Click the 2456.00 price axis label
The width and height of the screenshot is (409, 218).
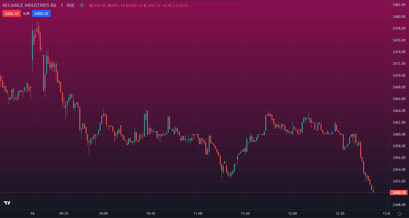click(x=399, y=158)
